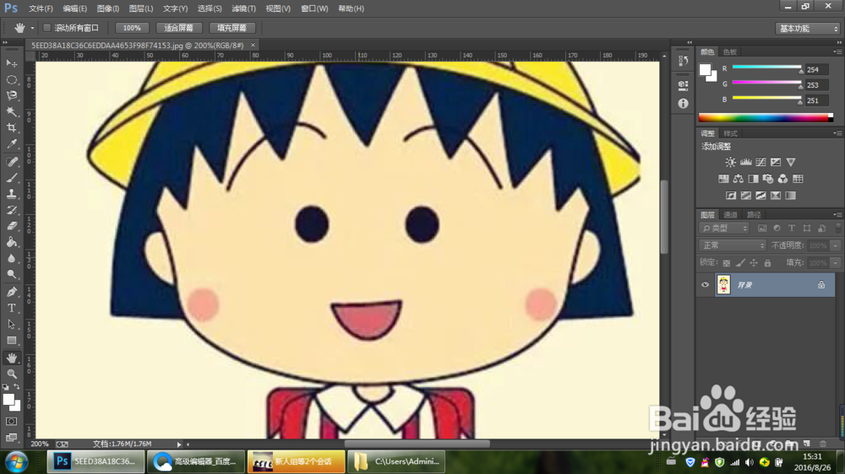Select the Rectangle shape tool
This screenshot has width=845, height=474.
coord(11,341)
